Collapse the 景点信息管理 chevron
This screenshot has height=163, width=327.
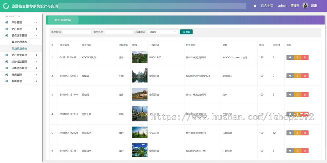[x=36, y=35]
